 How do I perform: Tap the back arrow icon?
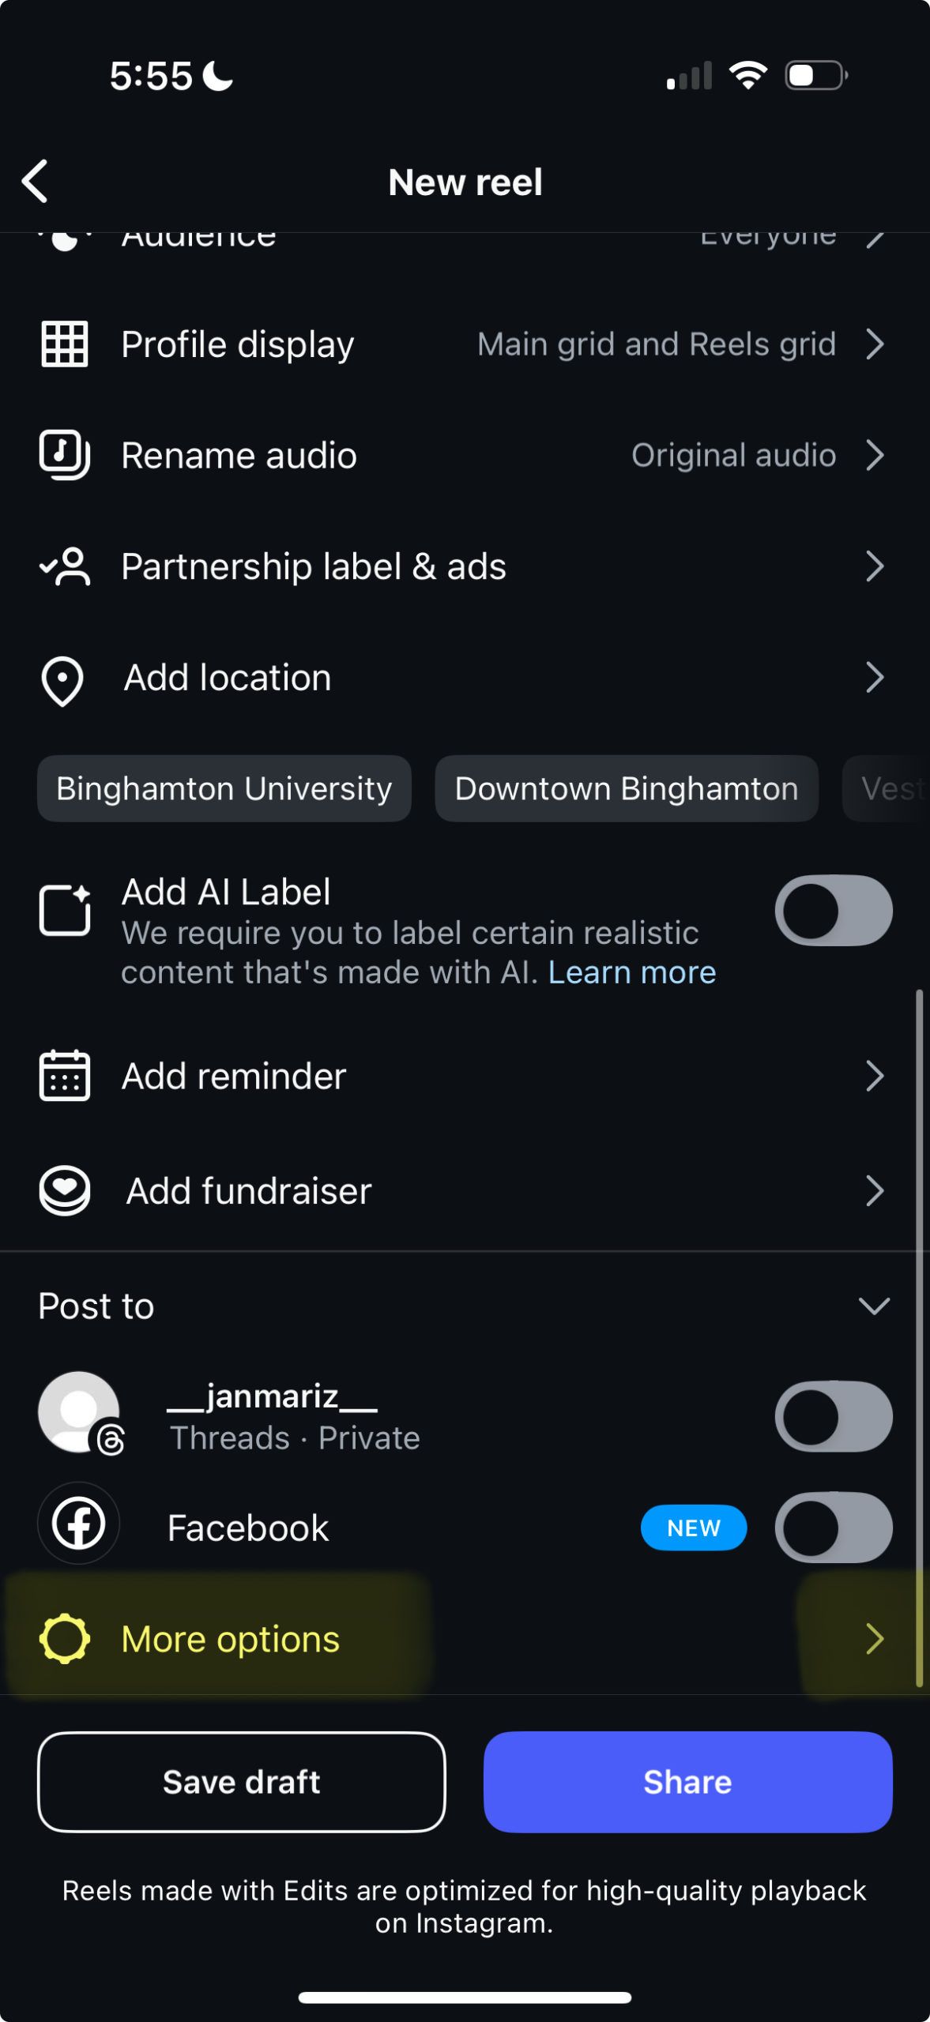[x=35, y=182]
